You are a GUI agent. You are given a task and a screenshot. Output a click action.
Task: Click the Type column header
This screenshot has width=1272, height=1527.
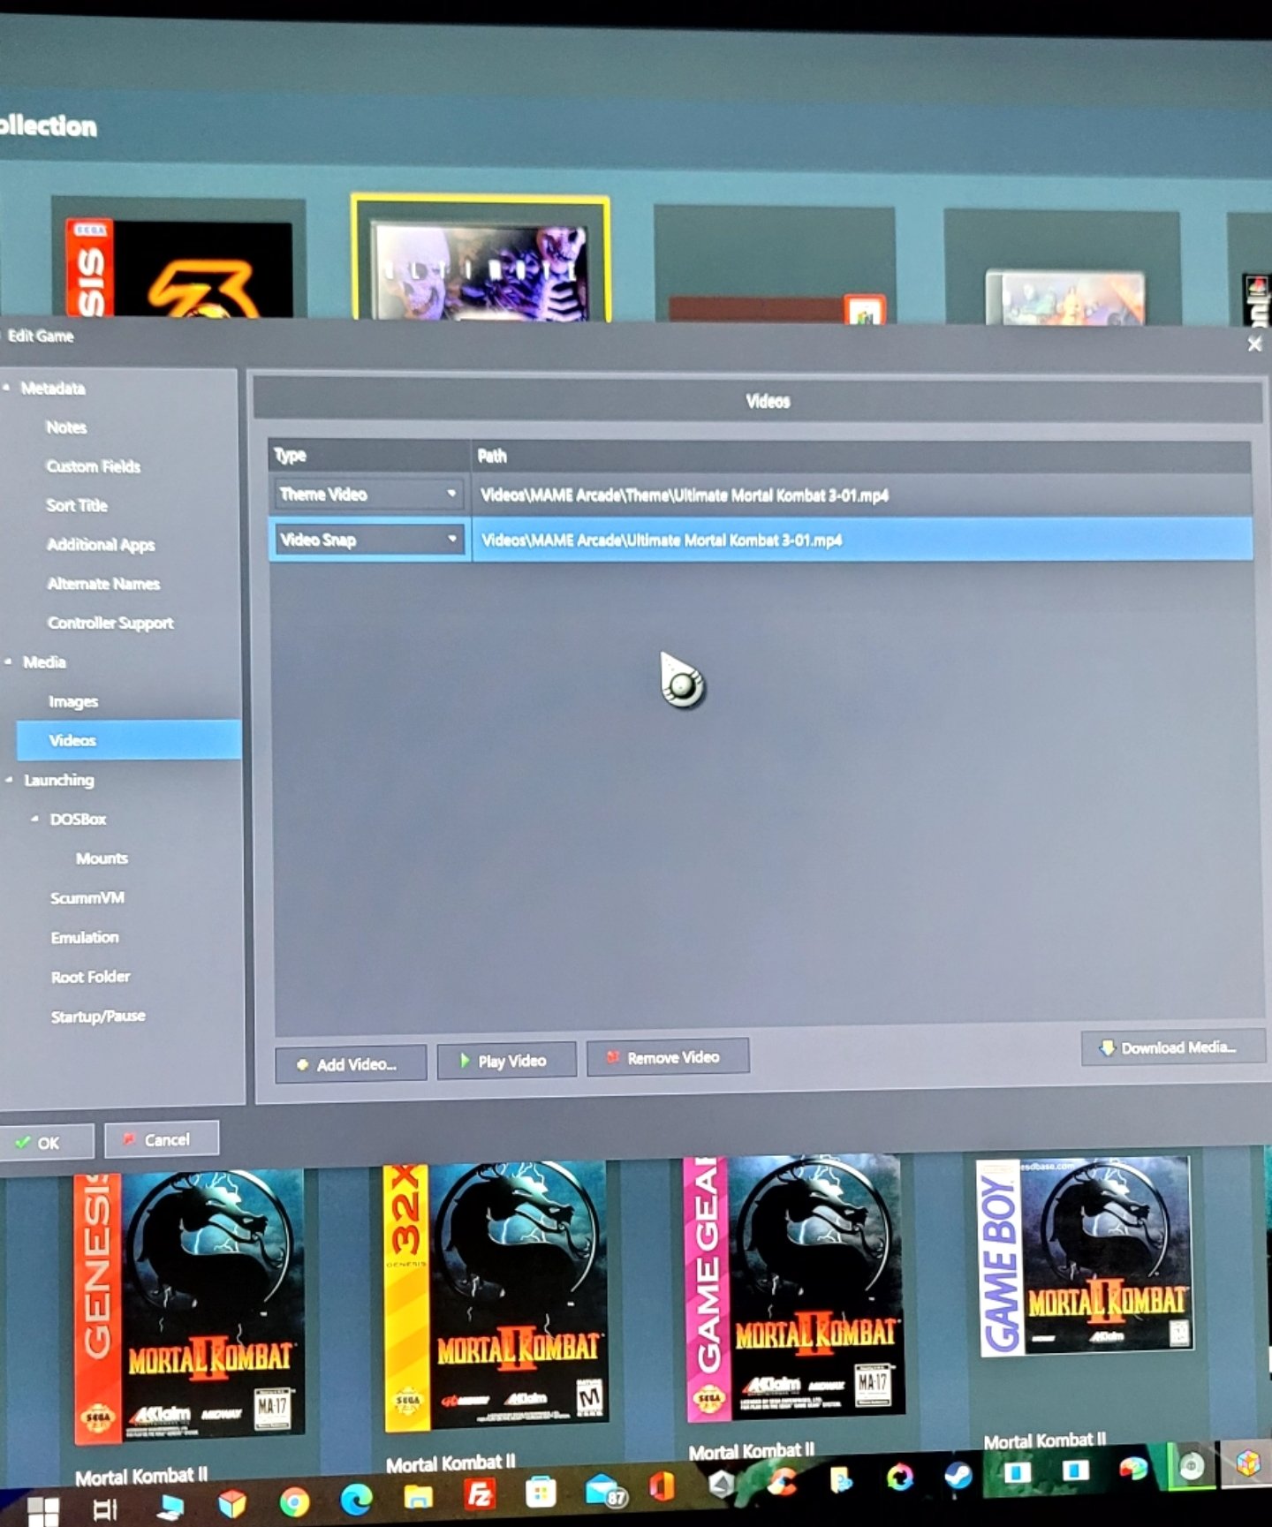click(x=369, y=456)
